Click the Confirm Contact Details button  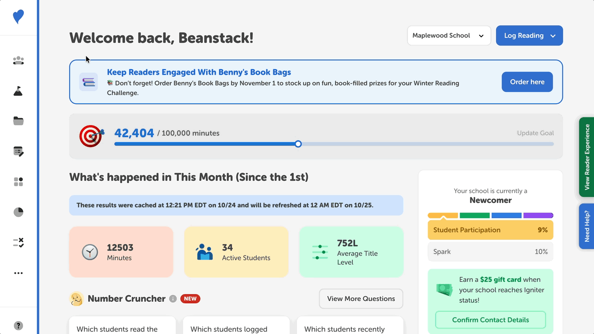coord(490,320)
